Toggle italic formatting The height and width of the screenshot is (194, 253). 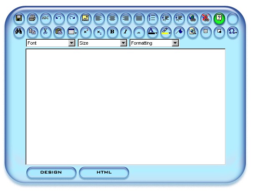coord(126,32)
